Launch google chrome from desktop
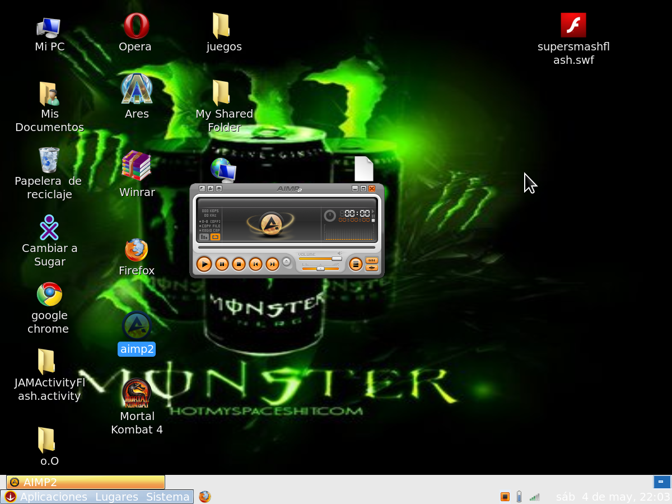The width and height of the screenshot is (672, 504). pos(49,309)
